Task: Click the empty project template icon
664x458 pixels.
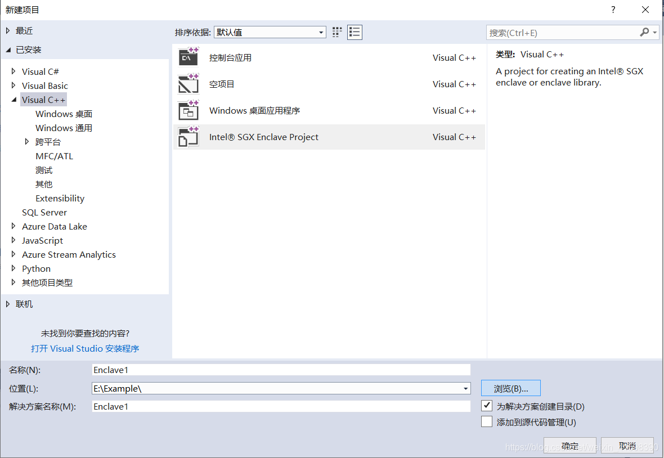Action: pos(189,84)
